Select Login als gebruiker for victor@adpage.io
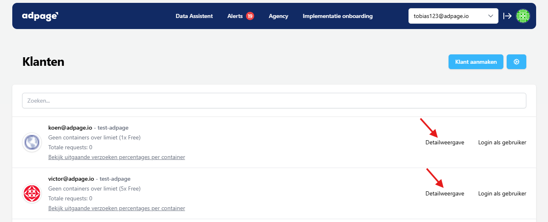 point(502,194)
